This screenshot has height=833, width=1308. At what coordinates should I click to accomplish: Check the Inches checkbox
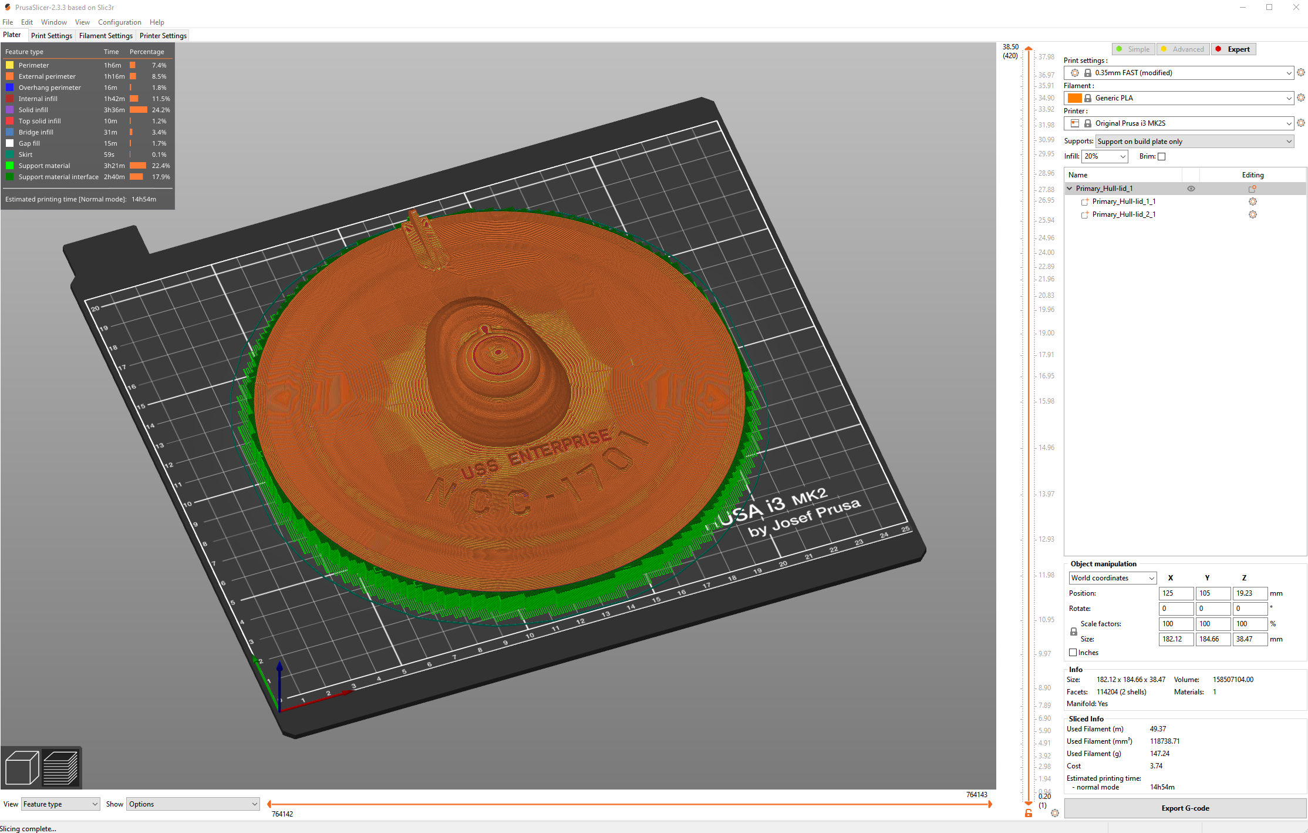coord(1073,653)
